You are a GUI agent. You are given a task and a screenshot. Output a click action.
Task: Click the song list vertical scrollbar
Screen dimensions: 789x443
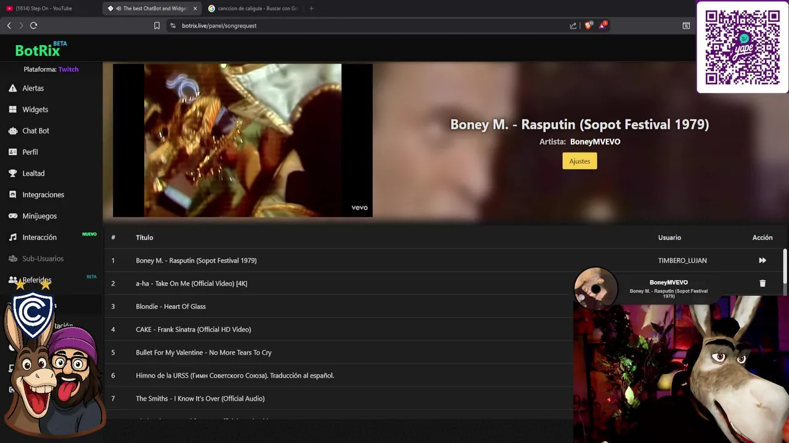[x=785, y=266]
